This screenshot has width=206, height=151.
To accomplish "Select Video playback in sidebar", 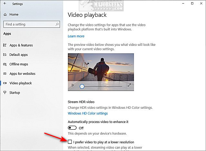I will pos(21,83).
